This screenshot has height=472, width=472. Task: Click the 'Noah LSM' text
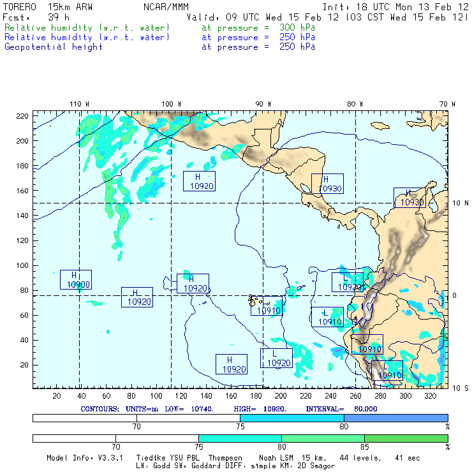tap(276, 458)
